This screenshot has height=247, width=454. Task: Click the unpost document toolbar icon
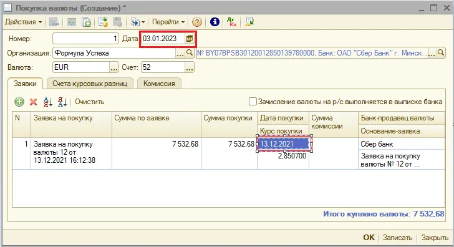[117, 22]
